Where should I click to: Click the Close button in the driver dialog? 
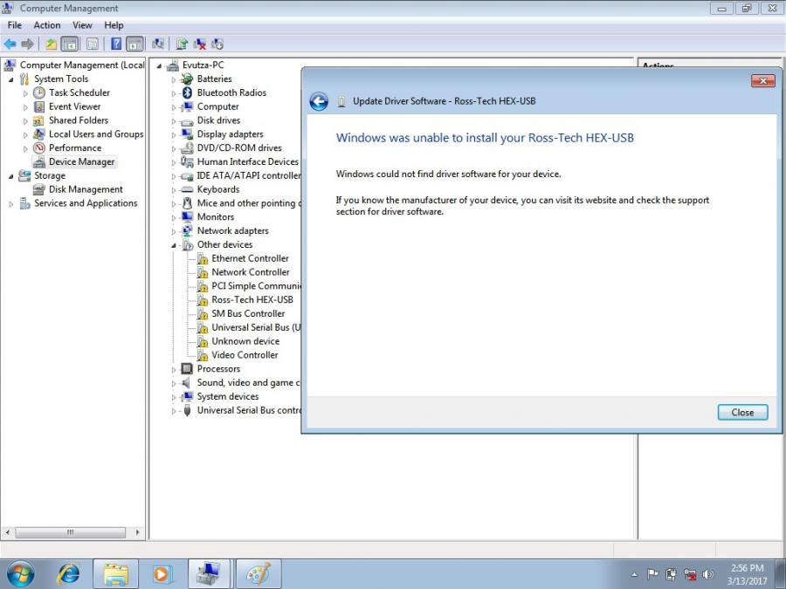(741, 412)
